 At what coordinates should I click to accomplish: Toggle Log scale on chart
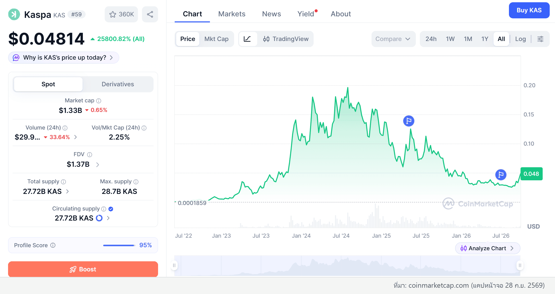[x=521, y=39]
